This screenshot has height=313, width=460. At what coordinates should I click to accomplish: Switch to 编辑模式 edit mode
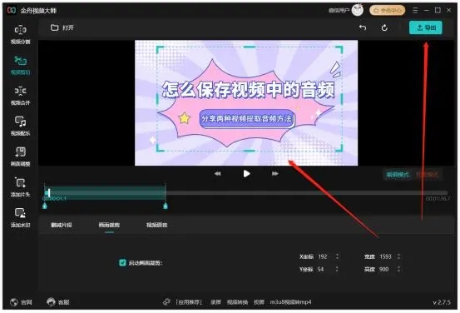(398, 175)
